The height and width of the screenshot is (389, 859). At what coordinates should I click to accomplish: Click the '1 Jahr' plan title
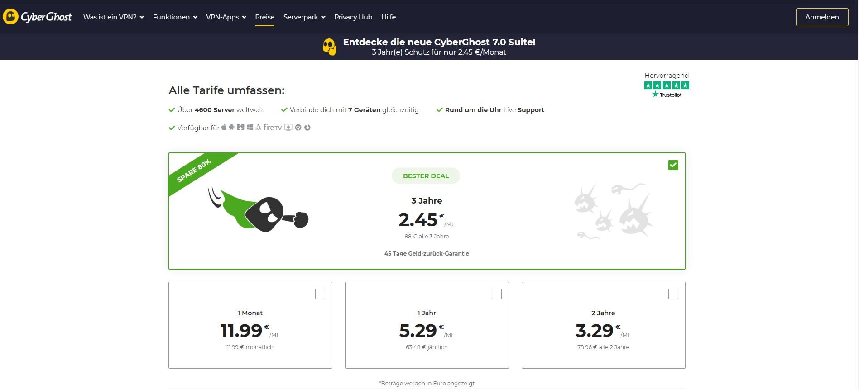pos(427,313)
